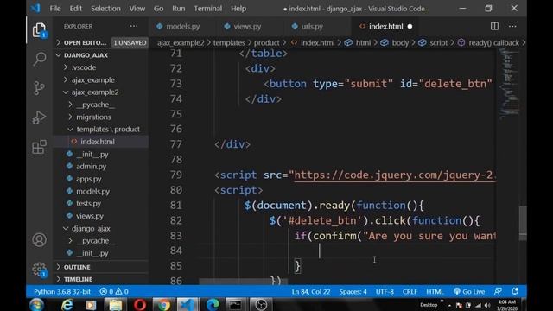
Task: Open notifications bell in status bar
Action: click(x=515, y=291)
